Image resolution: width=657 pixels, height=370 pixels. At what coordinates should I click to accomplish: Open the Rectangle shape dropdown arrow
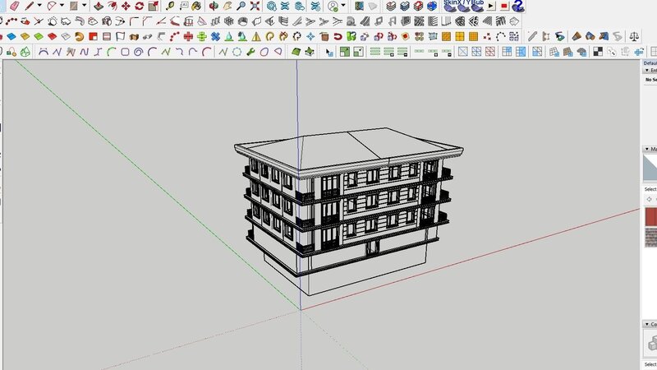click(x=83, y=6)
